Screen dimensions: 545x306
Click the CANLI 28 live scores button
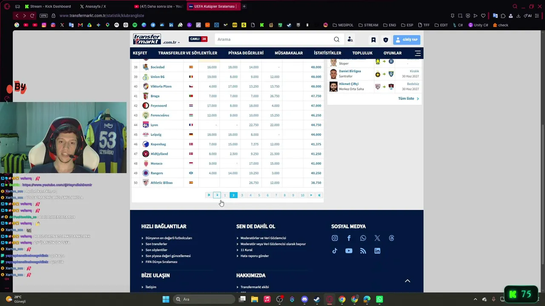(198, 39)
